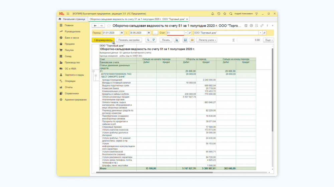
Task: Open the Еще menu dropdown
Action: (x=269, y=40)
